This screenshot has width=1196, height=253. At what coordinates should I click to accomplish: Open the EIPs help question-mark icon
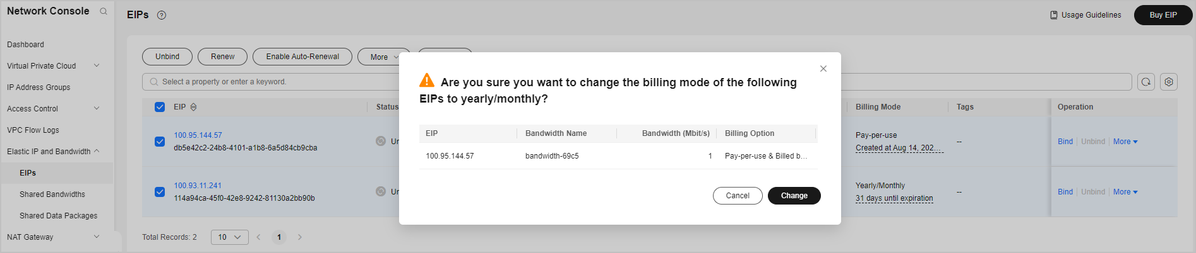[162, 15]
